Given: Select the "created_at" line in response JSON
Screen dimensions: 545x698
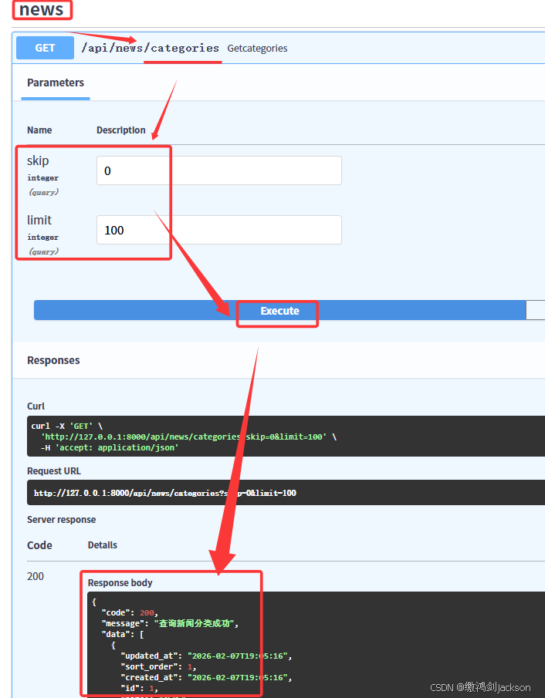Looking at the screenshot, I should click(206, 677).
